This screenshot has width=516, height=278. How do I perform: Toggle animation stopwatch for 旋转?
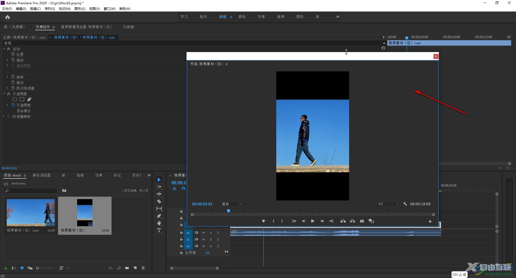[13, 77]
